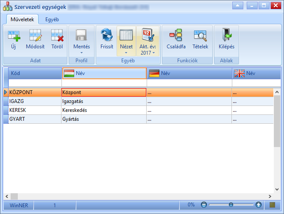This screenshot has width=284, height=214.
Task: Click the olive square status indicator
Action: [272, 205]
